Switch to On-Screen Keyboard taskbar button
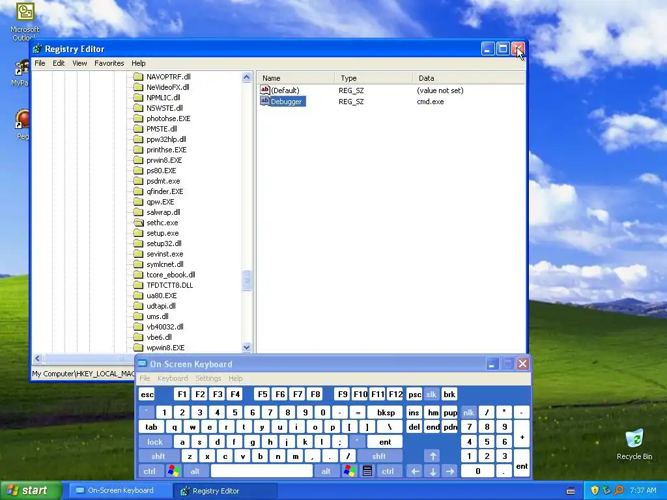The image size is (667, 500). (121, 490)
